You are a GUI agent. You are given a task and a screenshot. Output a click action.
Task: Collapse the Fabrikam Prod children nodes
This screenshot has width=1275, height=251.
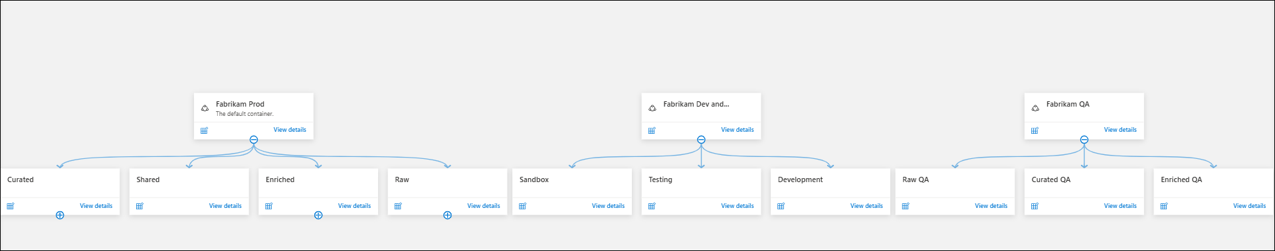[254, 140]
